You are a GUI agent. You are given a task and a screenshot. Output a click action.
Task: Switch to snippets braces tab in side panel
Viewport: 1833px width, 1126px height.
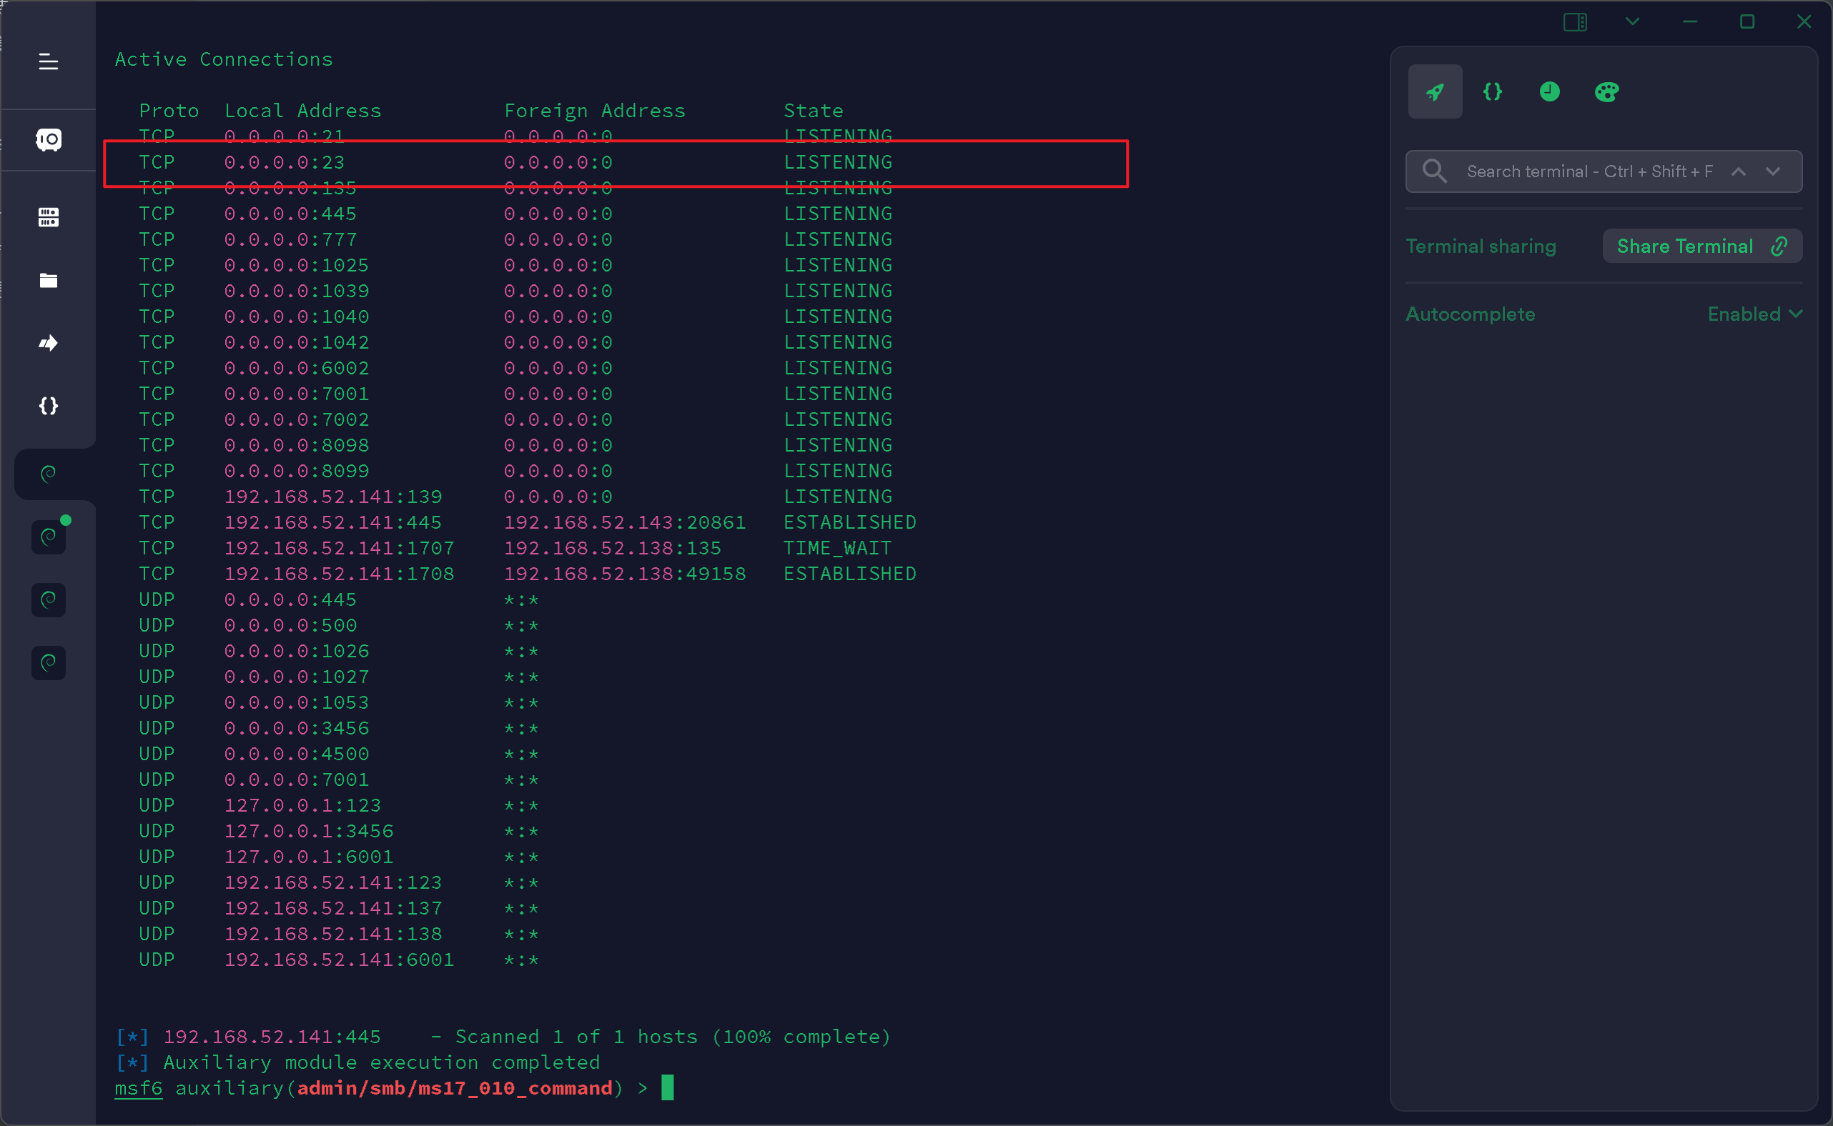pyautogui.click(x=1493, y=91)
